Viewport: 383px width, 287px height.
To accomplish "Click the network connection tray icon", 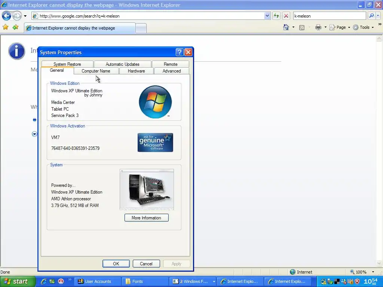I will (324, 282).
